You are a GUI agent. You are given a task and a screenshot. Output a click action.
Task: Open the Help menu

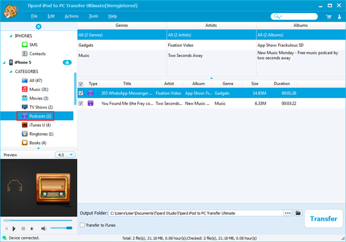click(x=112, y=16)
